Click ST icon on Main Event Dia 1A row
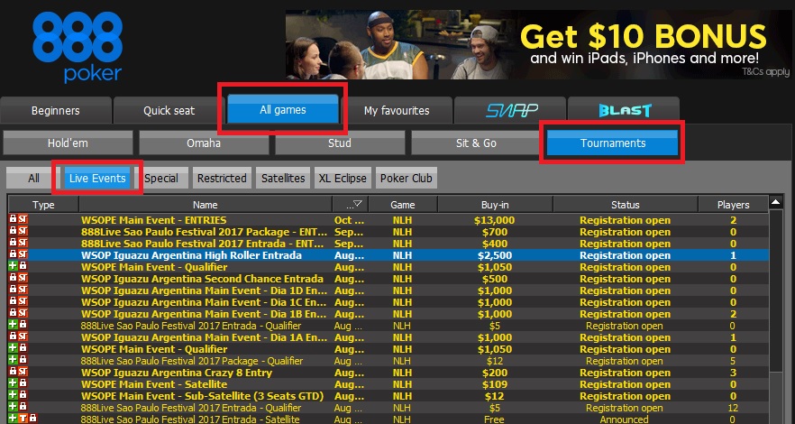 23,337
